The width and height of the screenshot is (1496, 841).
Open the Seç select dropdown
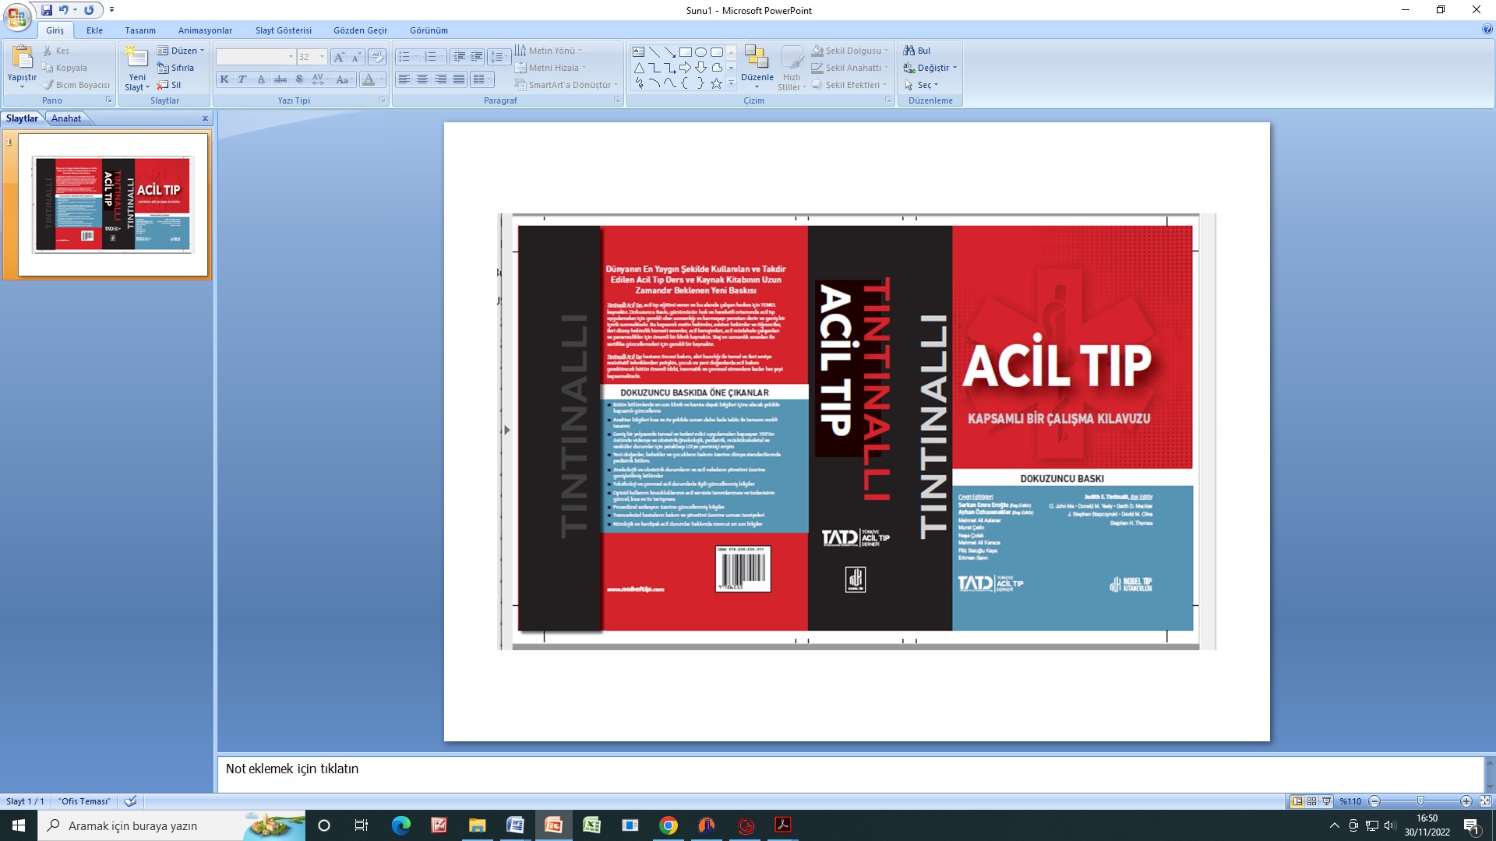(921, 85)
